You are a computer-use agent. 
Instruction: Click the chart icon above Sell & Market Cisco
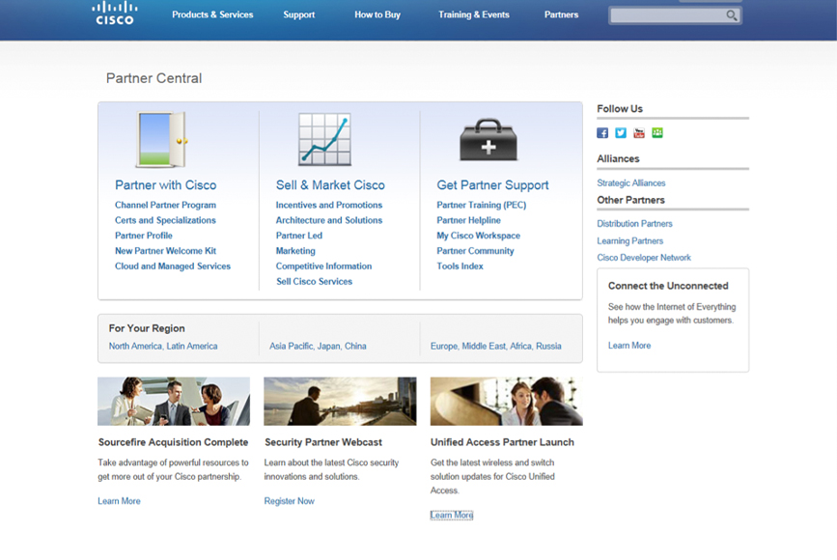(x=323, y=140)
